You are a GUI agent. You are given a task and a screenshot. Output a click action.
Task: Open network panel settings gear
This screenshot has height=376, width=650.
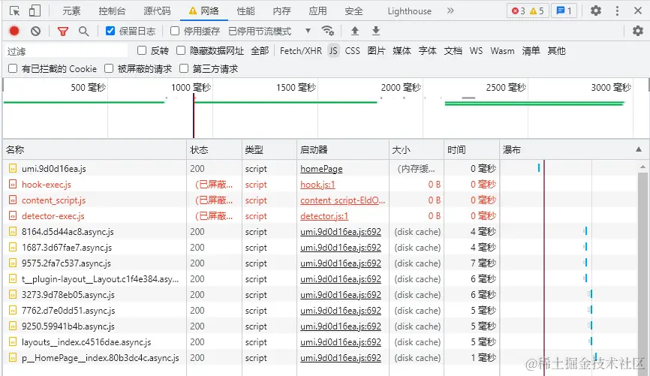pyautogui.click(x=637, y=31)
